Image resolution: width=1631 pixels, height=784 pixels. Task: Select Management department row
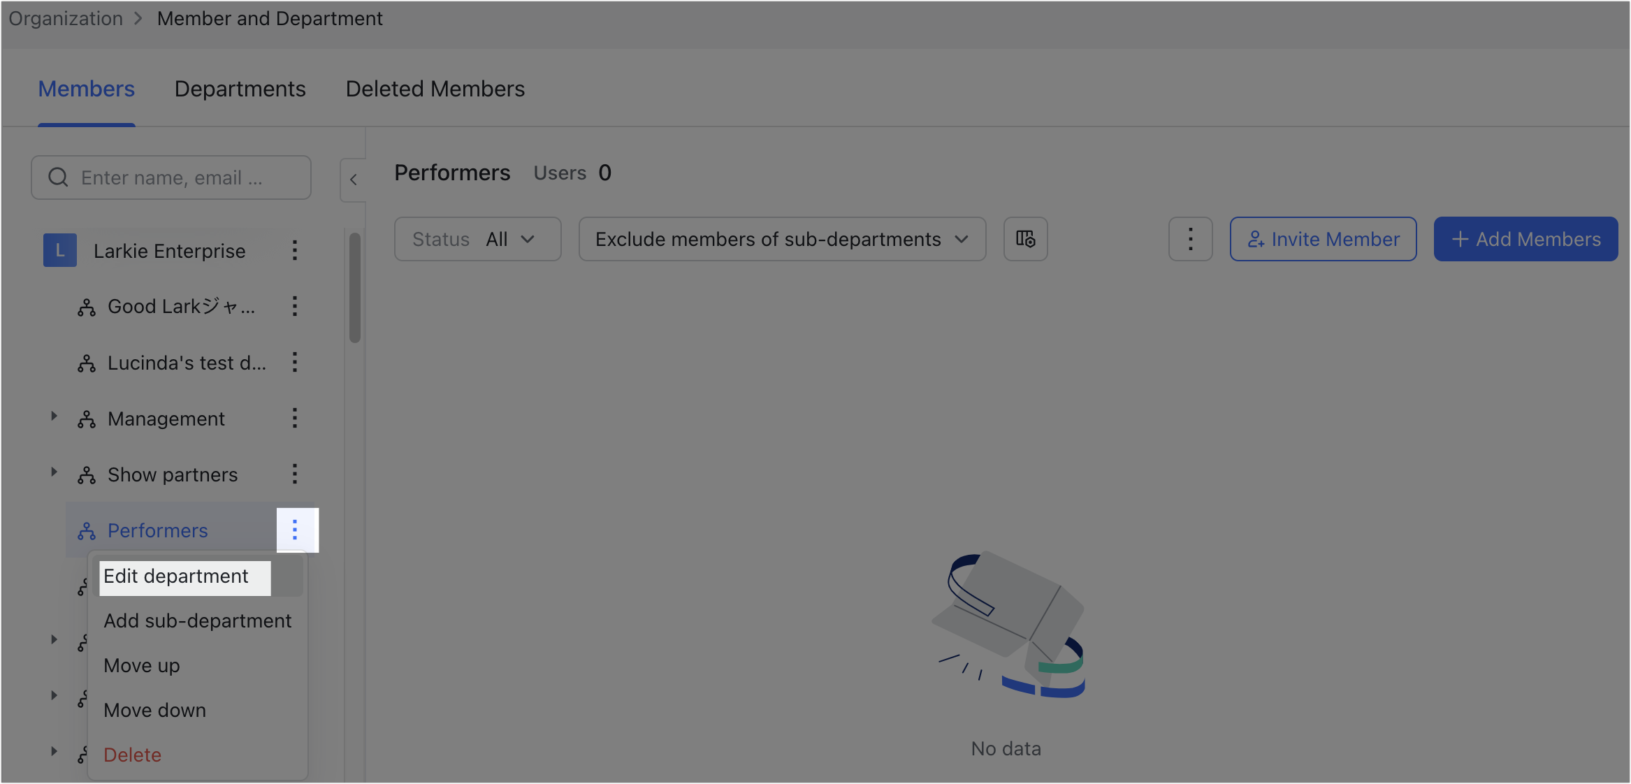pyautogui.click(x=166, y=419)
